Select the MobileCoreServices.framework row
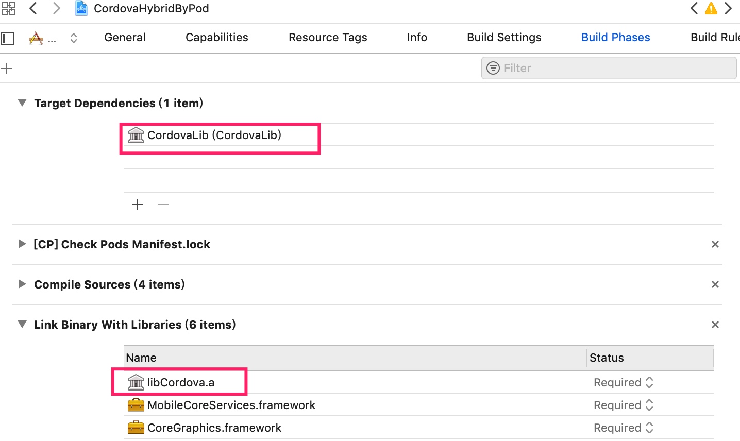Viewport: 740px width, 441px height. [418, 405]
